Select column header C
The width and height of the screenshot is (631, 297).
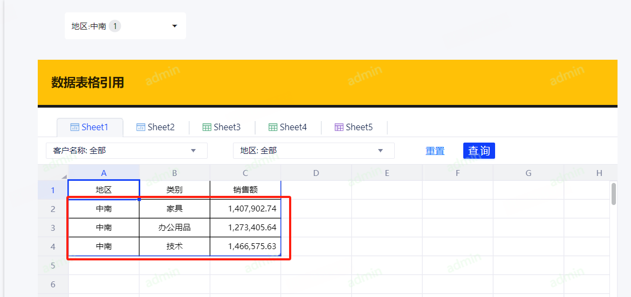coord(245,173)
